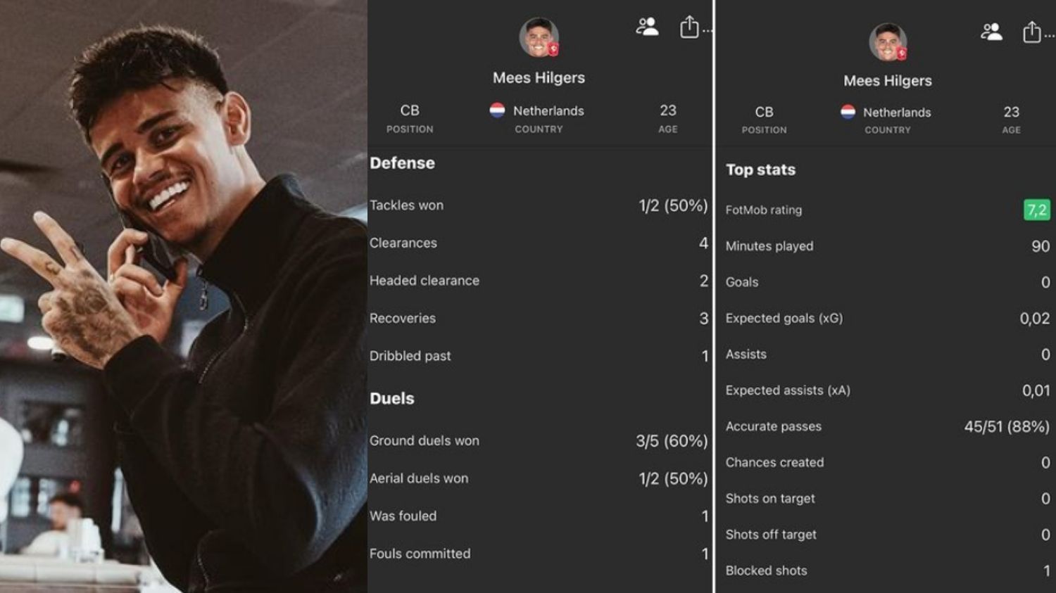Select the Tackles won stat row

(x=539, y=205)
